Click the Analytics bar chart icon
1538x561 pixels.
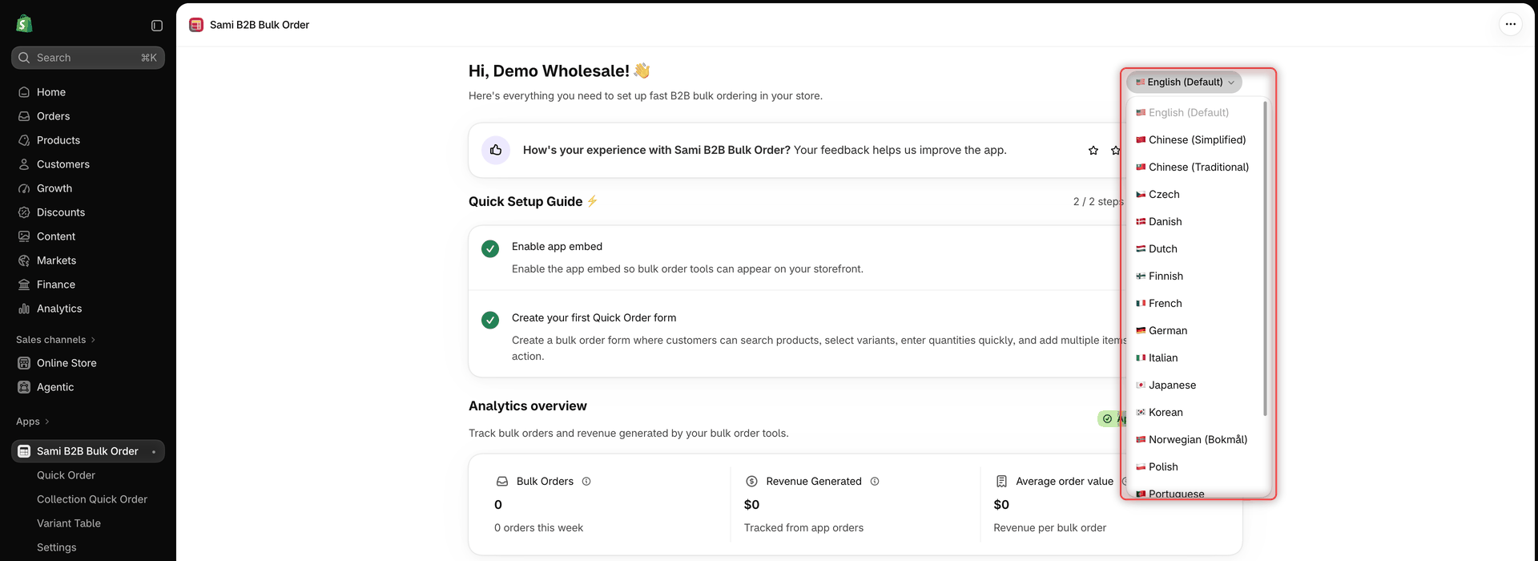click(24, 309)
